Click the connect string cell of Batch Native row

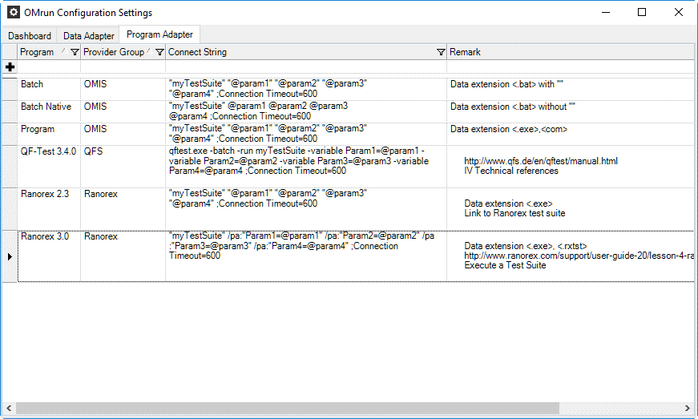(306, 111)
